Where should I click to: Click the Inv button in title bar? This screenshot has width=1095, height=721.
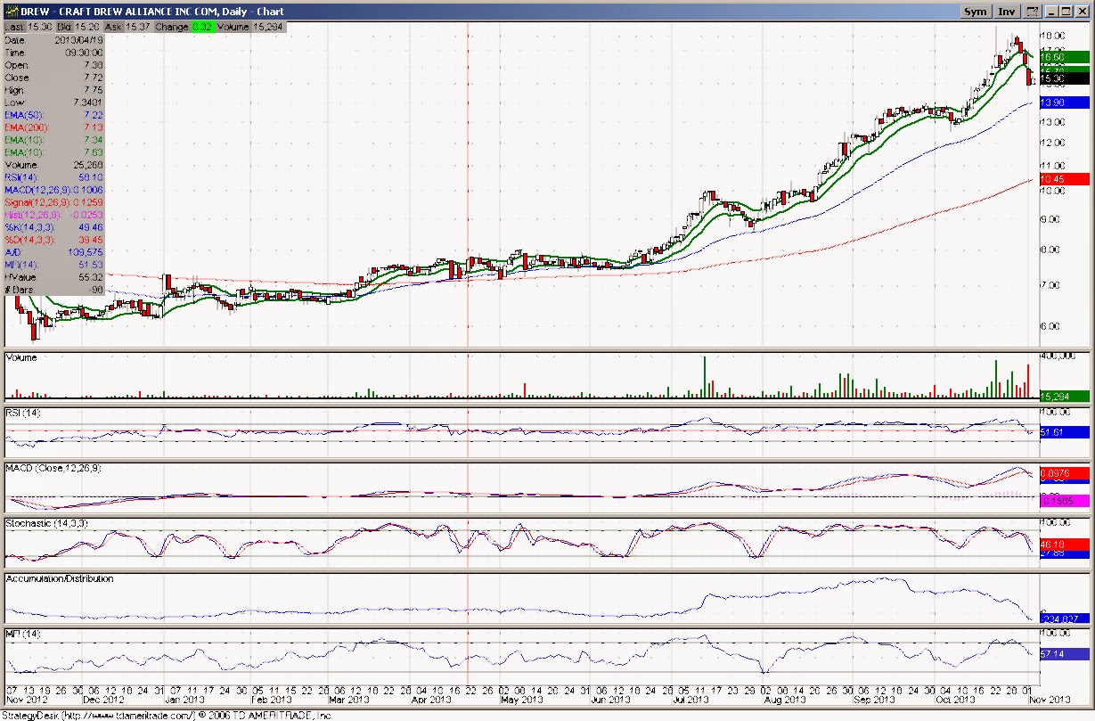pos(1007,12)
